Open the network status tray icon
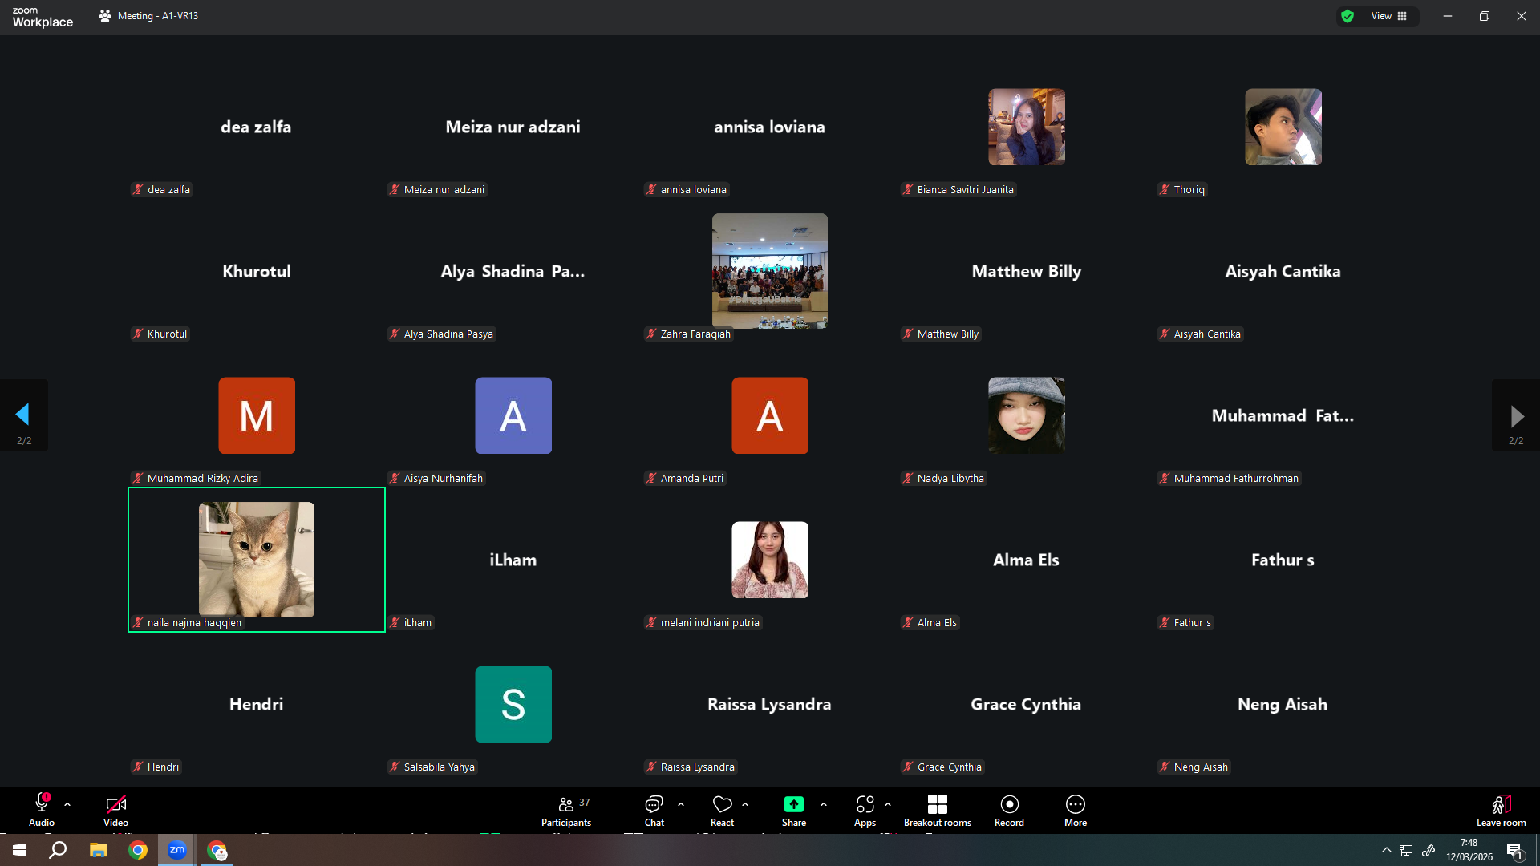The width and height of the screenshot is (1540, 866). 1406,850
